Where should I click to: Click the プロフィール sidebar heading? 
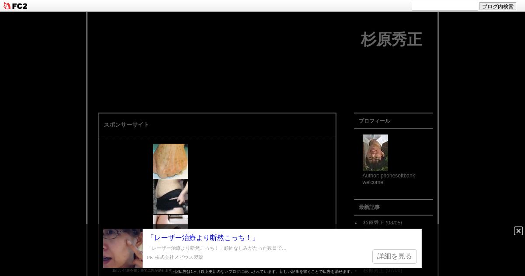click(x=374, y=121)
